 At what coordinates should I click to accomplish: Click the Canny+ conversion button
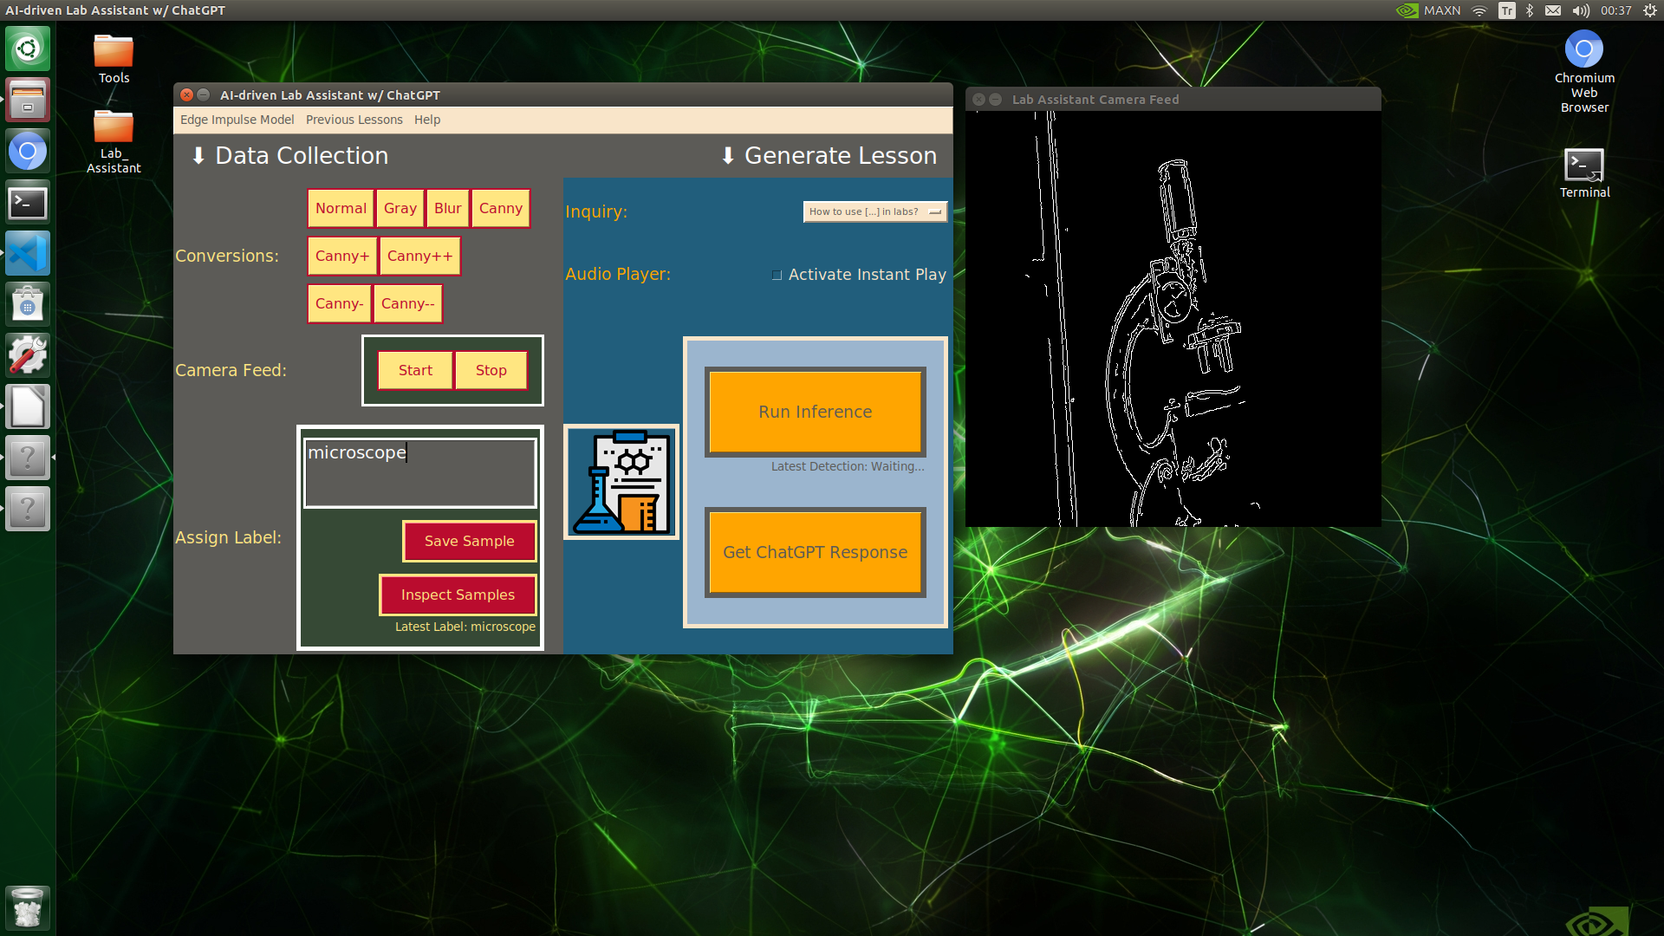[340, 255]
